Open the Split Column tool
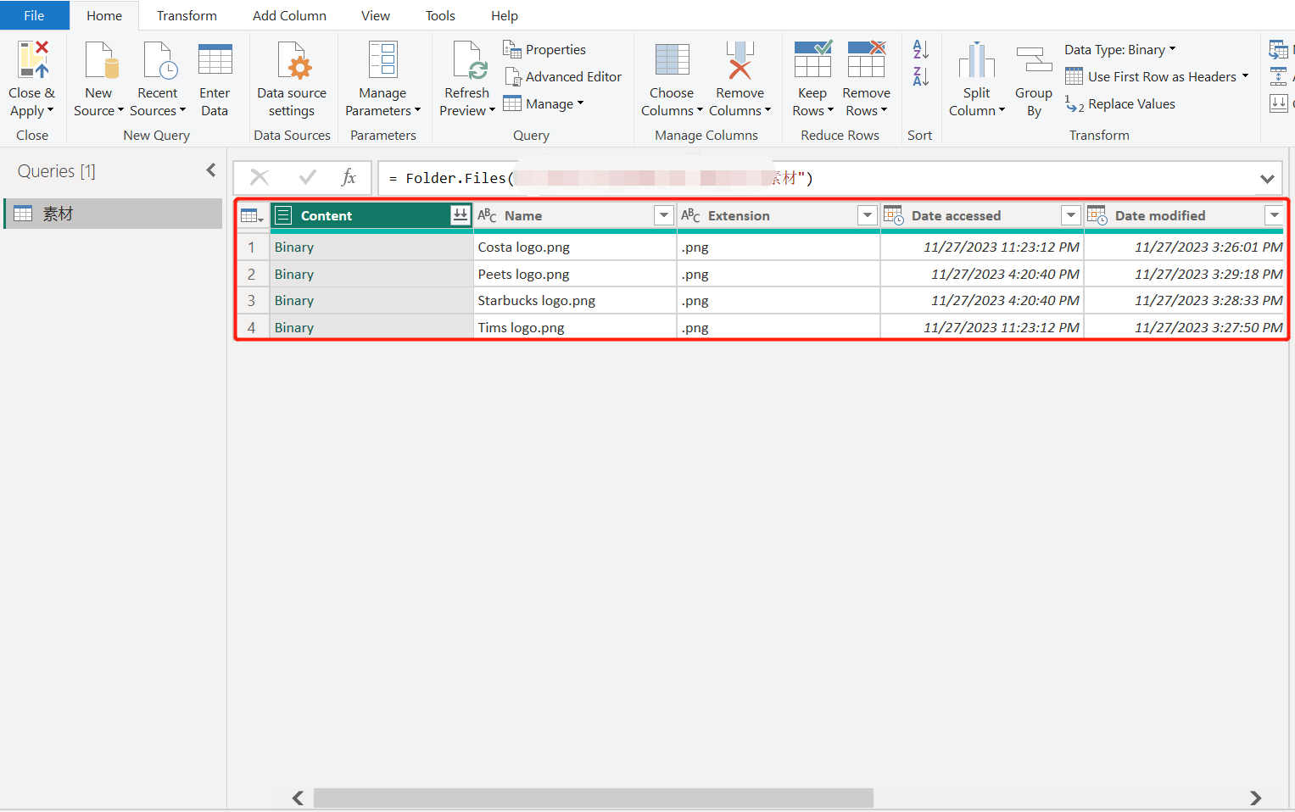Viewport: 1295px width, 812px height. point(976,76)
